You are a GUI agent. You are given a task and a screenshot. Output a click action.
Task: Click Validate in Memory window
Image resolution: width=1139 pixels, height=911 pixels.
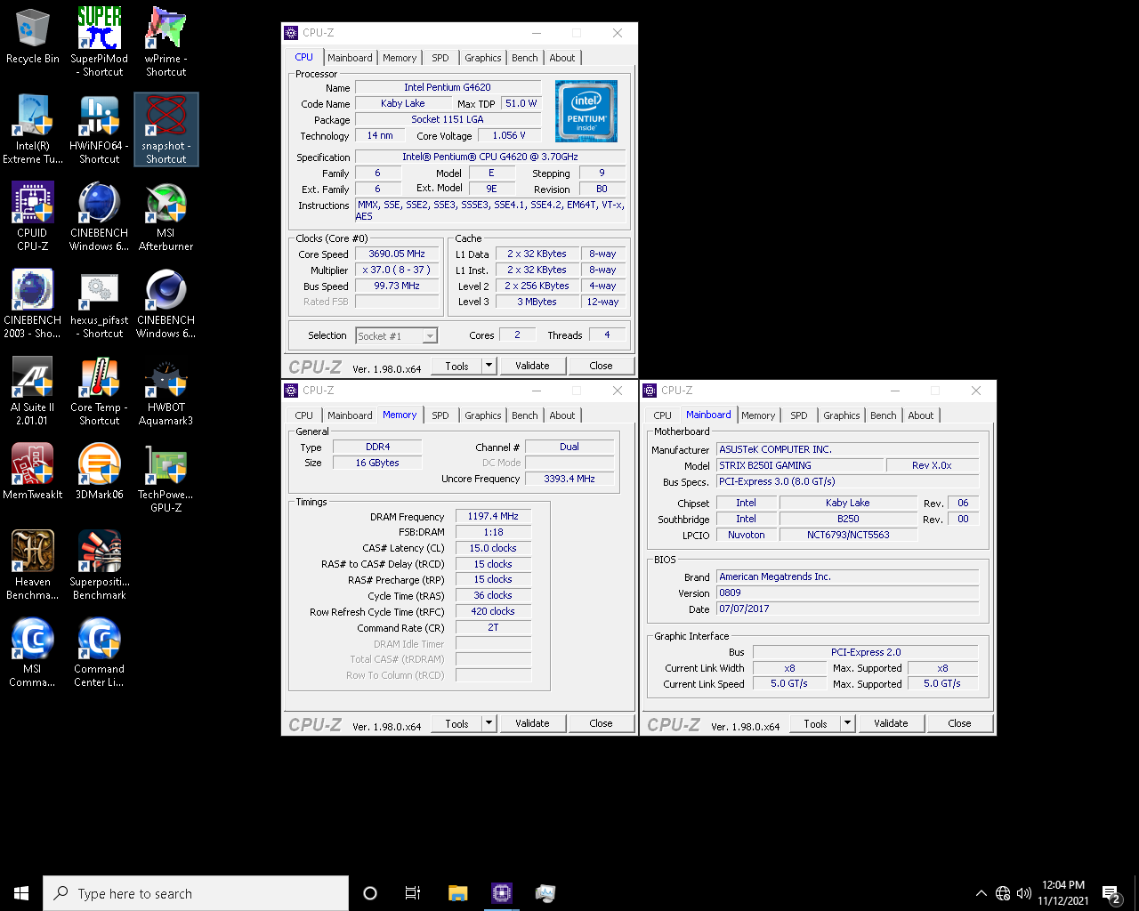click(532, 723)
